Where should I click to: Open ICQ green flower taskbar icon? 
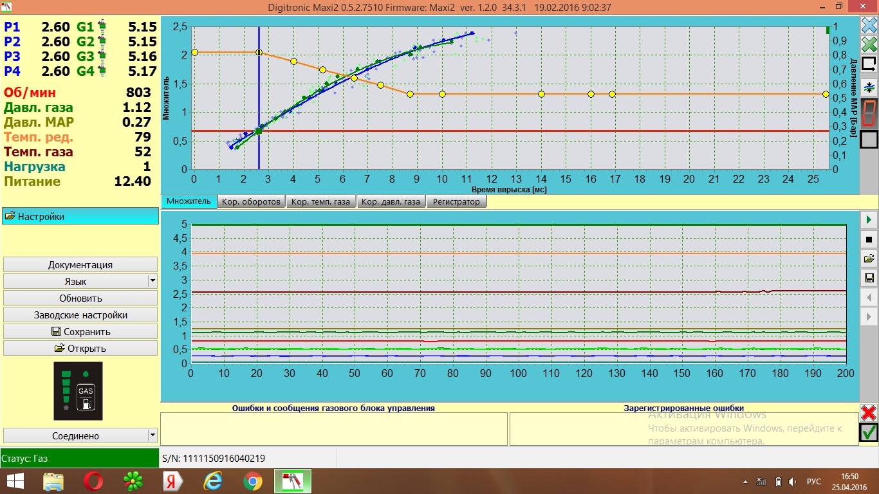pos(133,481)
